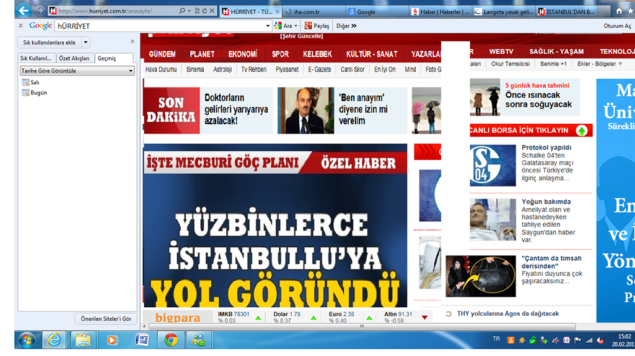Viewport: 635px width, 356px height.
Task: Click the 'Ben anayım' story thumbnail photo
Action: point(306,110)
